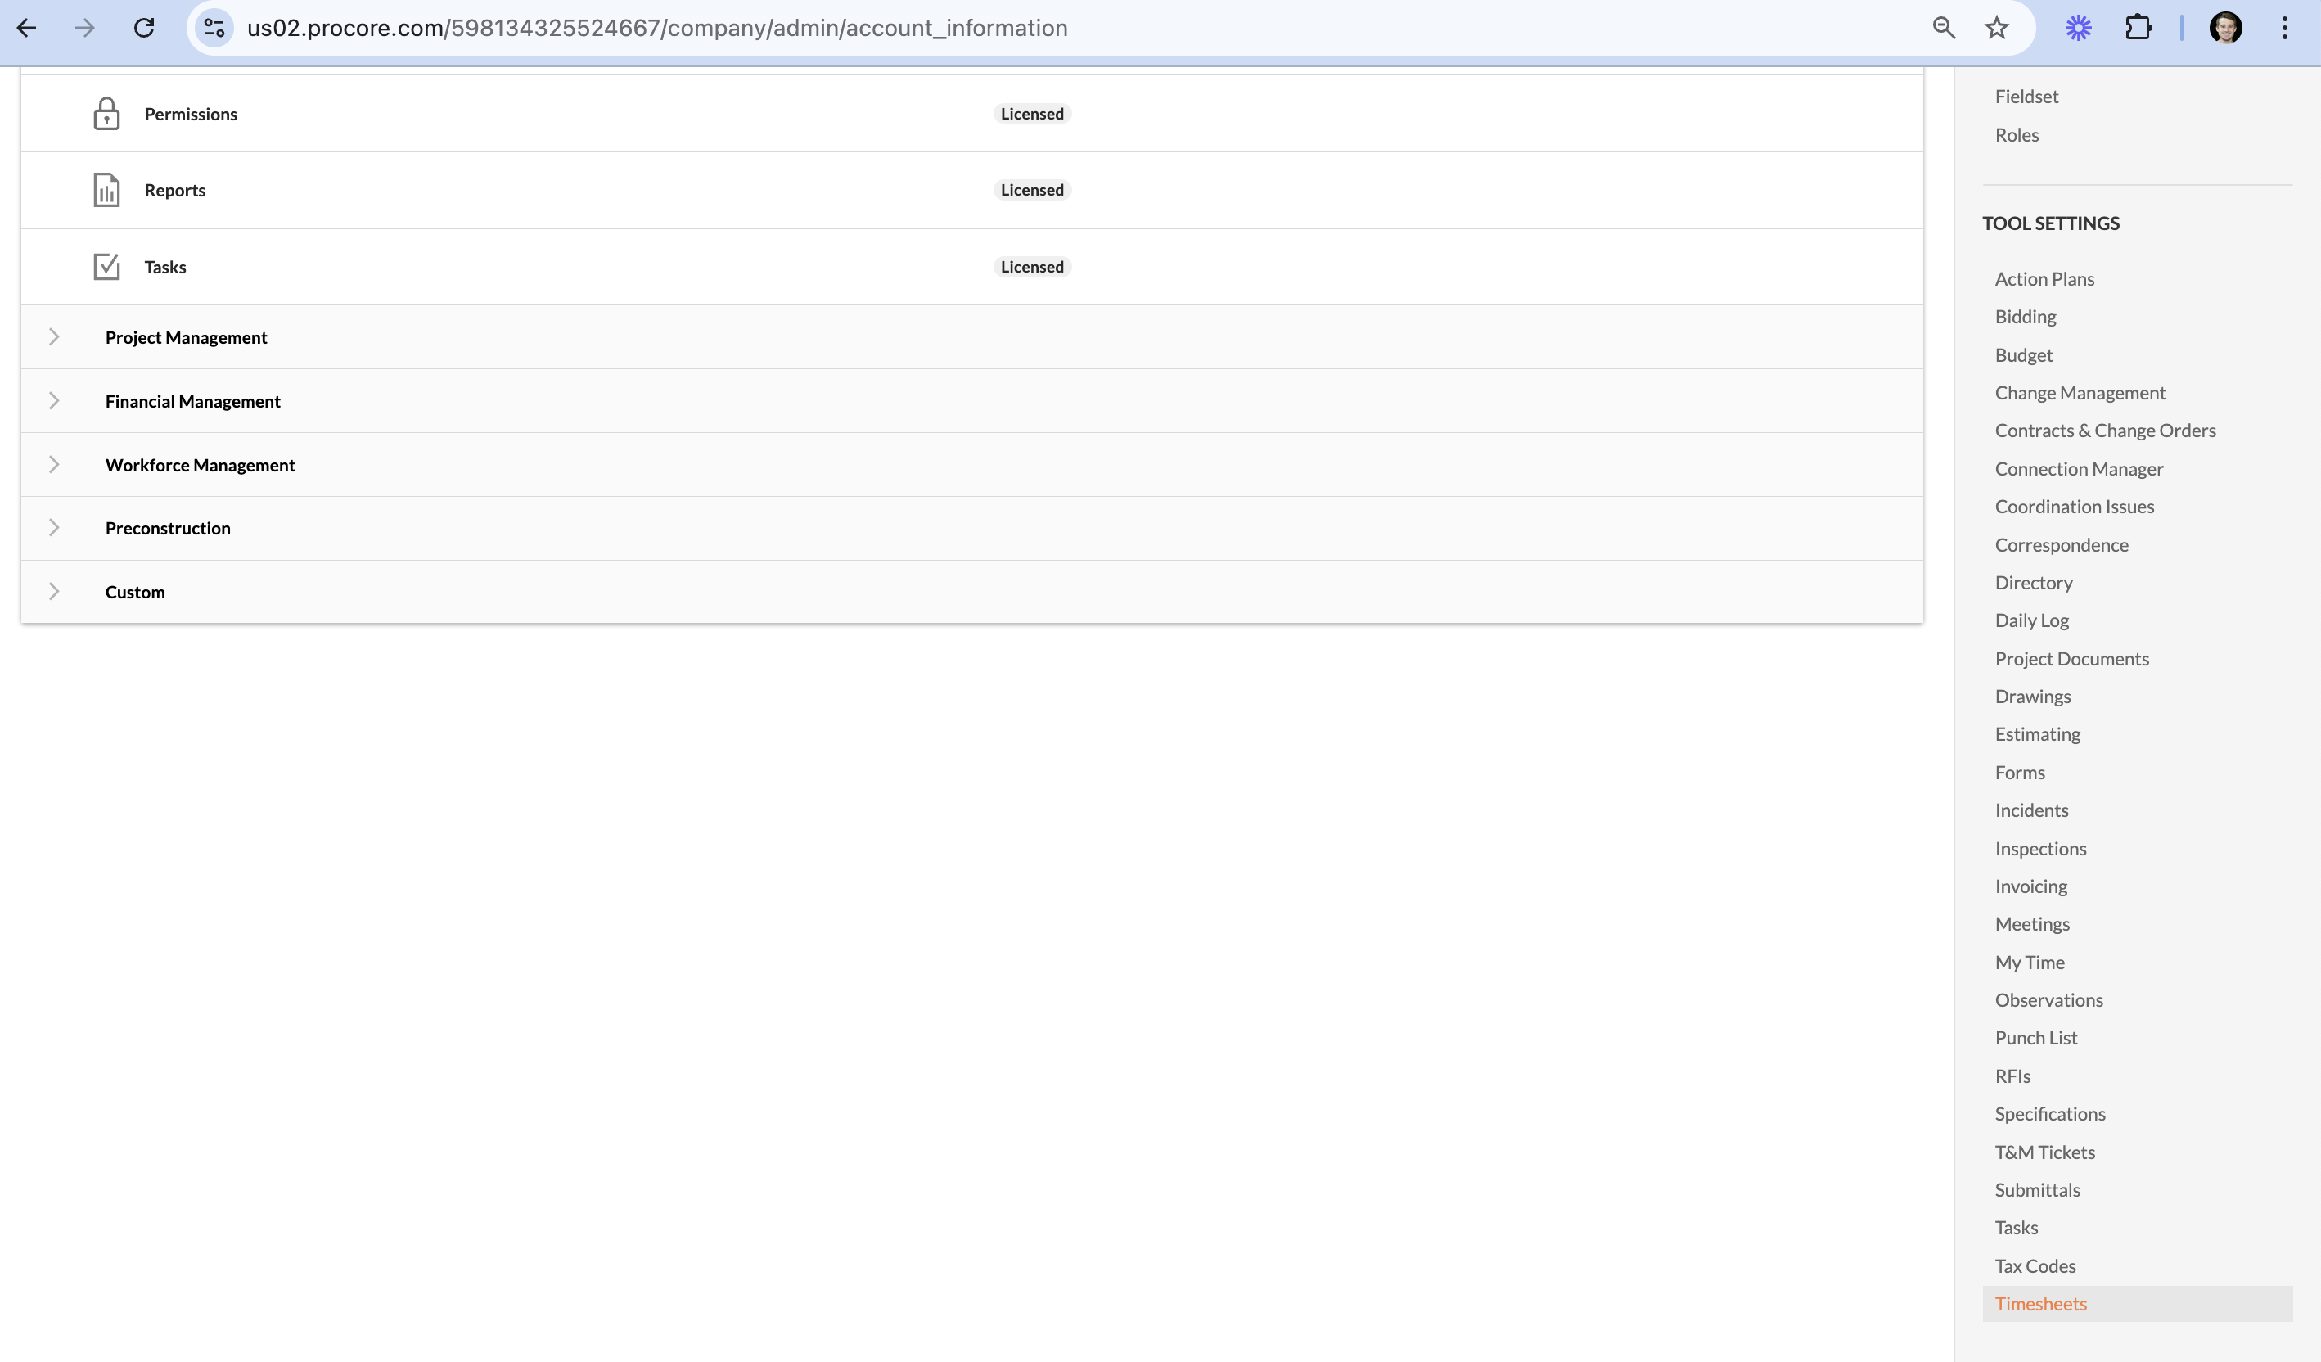Select Timesheets tool settings link
The width and height of the screenshot is (2321, 1362).
(x=2040, y=1304)
